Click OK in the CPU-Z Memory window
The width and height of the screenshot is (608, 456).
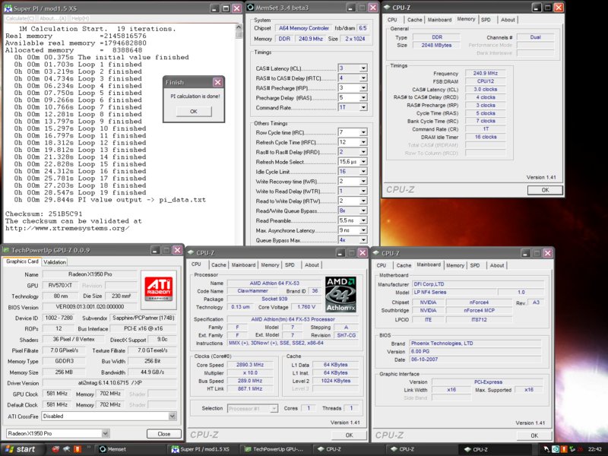coord(545,190)
